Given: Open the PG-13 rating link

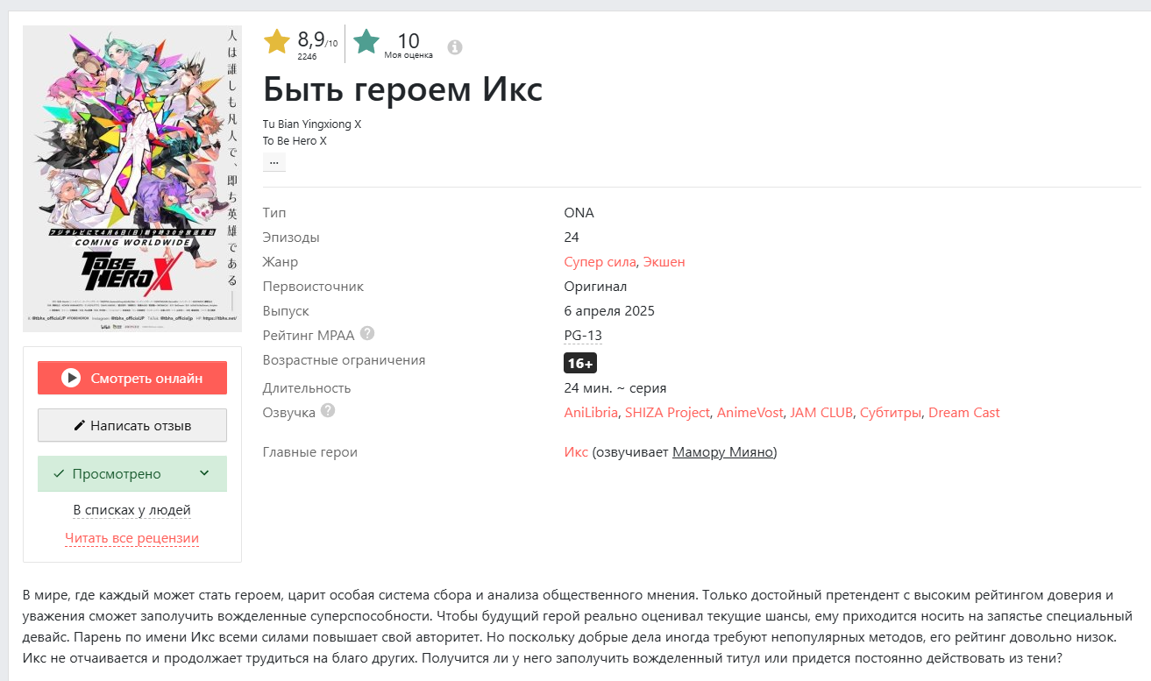Looking at the screenshot, I should click(583, 336).
